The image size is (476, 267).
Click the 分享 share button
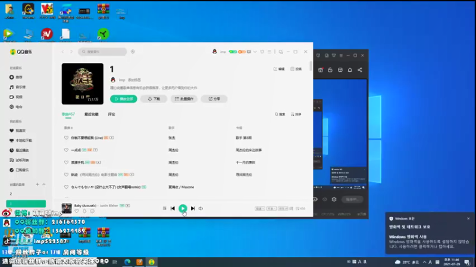pos(214,99)
